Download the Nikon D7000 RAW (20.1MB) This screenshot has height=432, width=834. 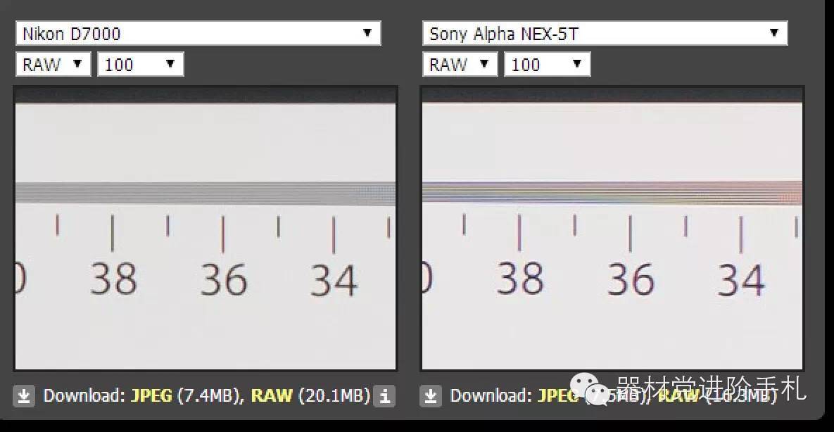click(272, 395)
